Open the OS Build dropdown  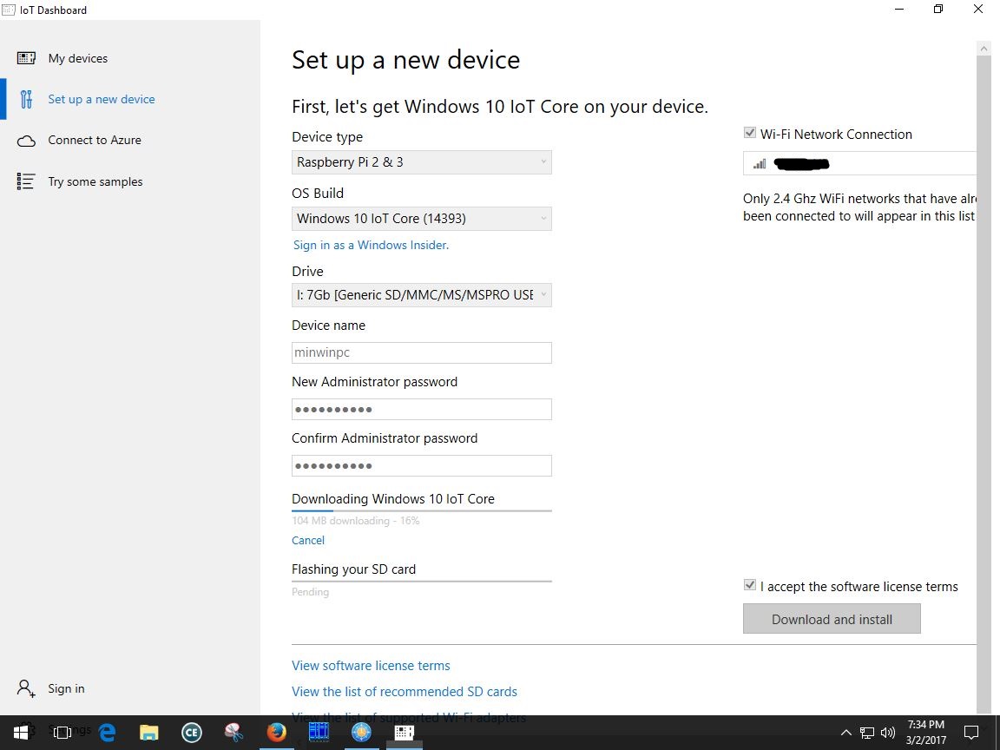point(422,219)
